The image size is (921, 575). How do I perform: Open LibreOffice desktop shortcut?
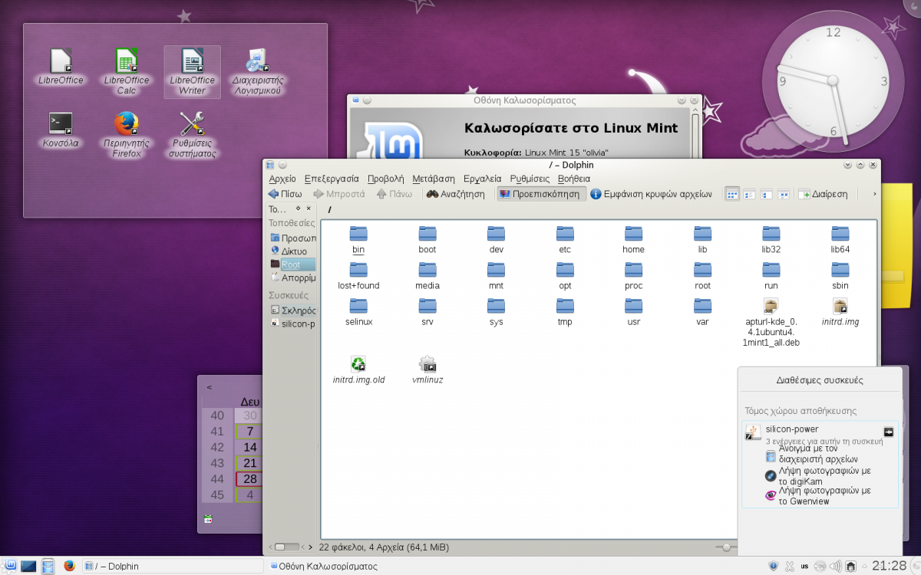(61, 67)
